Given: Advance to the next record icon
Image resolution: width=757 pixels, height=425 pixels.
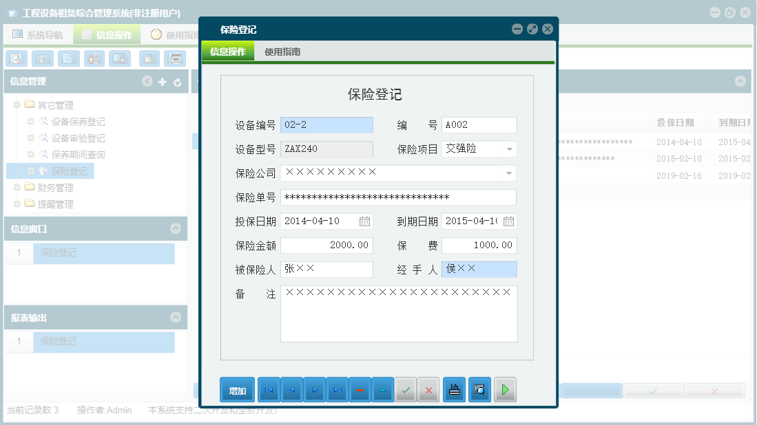Looking at the screenshot, I should [315, 389].
